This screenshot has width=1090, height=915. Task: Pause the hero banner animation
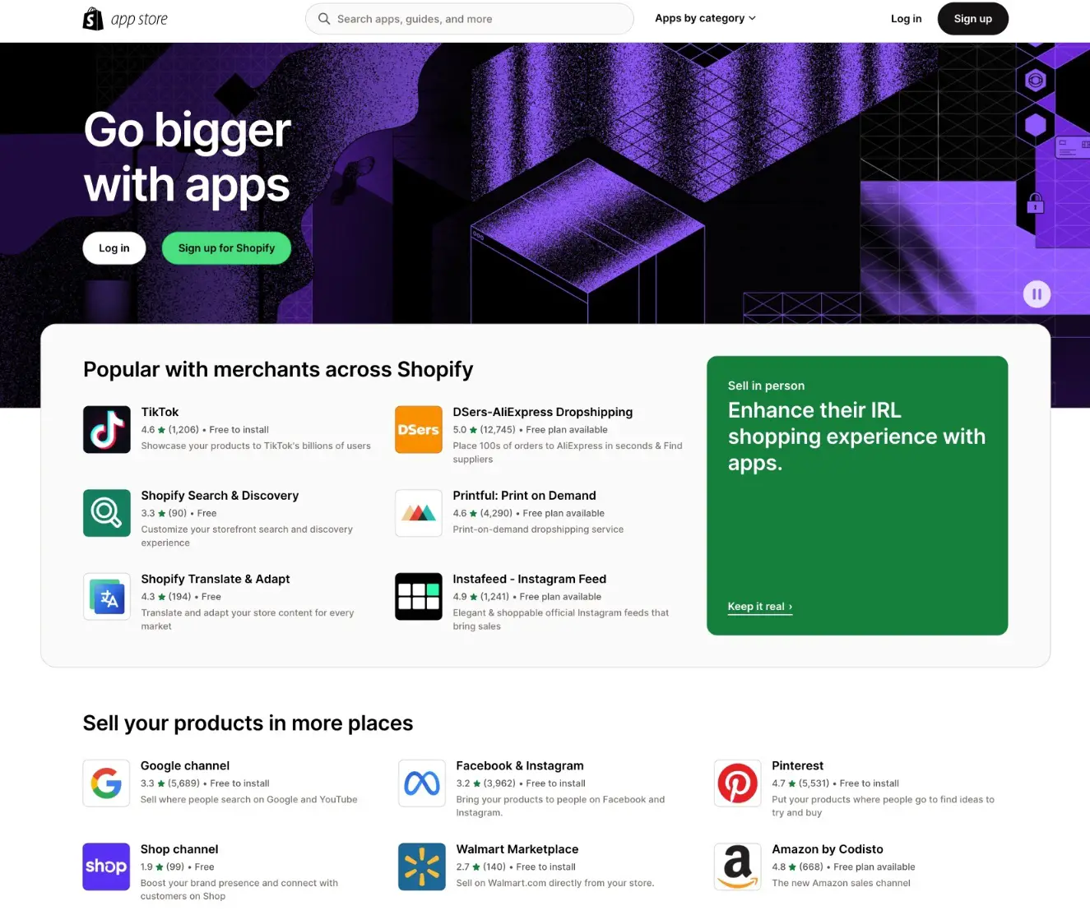[x=1037, y=294]
